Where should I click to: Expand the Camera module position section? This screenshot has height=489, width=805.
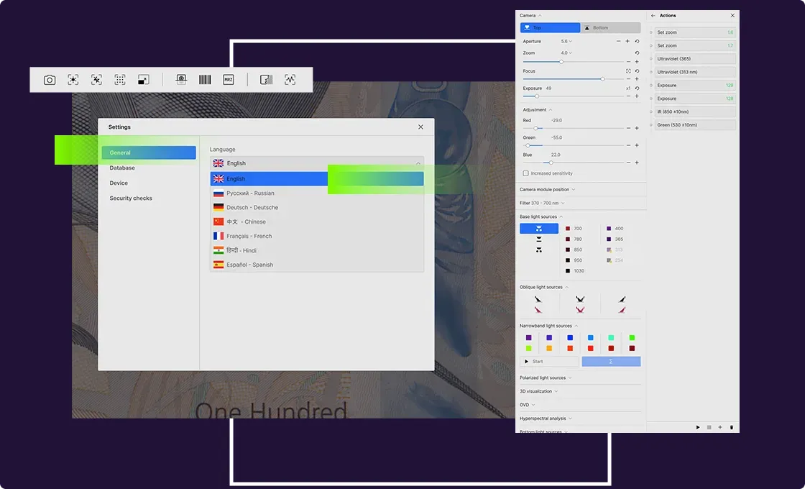point(547,190)
